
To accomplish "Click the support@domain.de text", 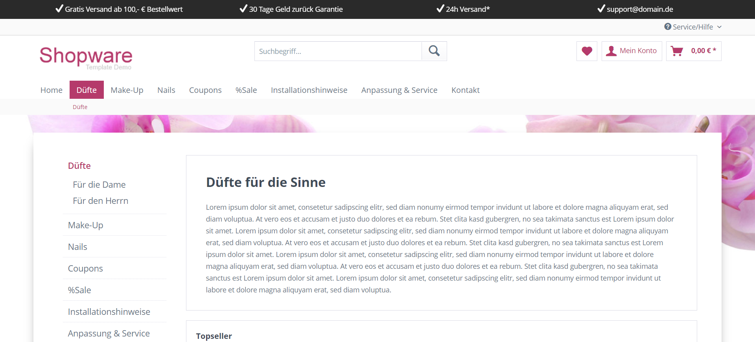I will click(640, 9).
